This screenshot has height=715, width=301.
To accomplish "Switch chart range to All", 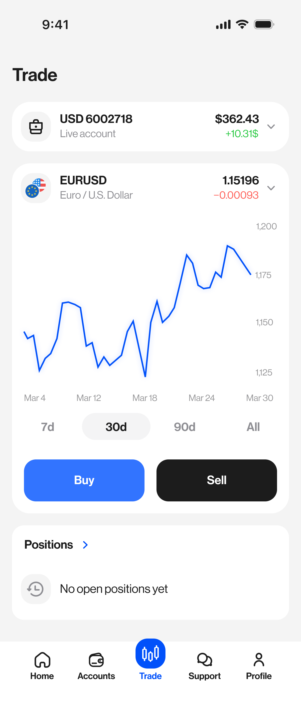I will tap(253, 427).
